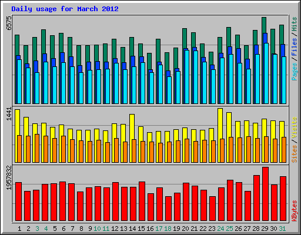Click the red KBytes bar for day 15
301x235 pixels.
click(x=142, y=202)
